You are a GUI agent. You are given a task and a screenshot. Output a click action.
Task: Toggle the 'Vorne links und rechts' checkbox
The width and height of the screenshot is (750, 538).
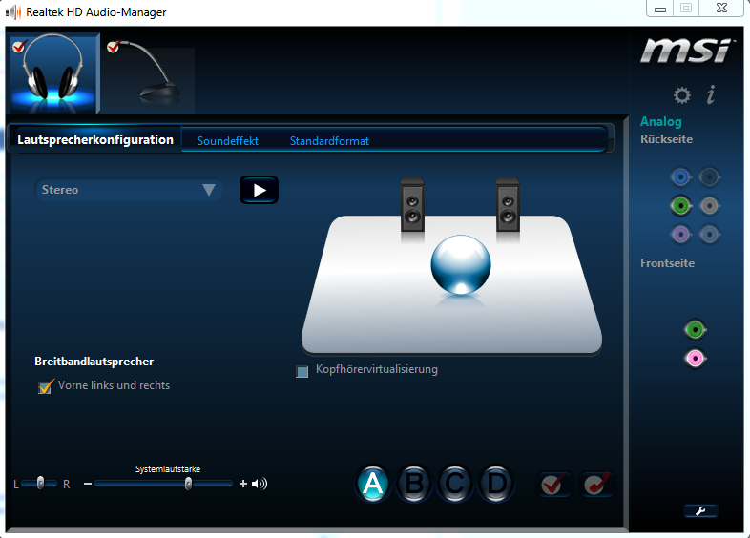click(x=45, y=386)
